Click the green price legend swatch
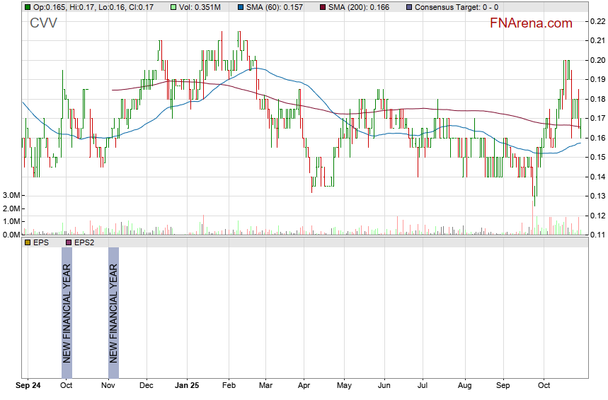608x400 pixels. pyautogui.click(x=28, y=7)
